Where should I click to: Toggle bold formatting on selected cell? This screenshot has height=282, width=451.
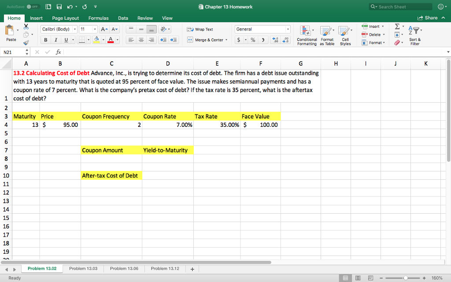point(45,40)
